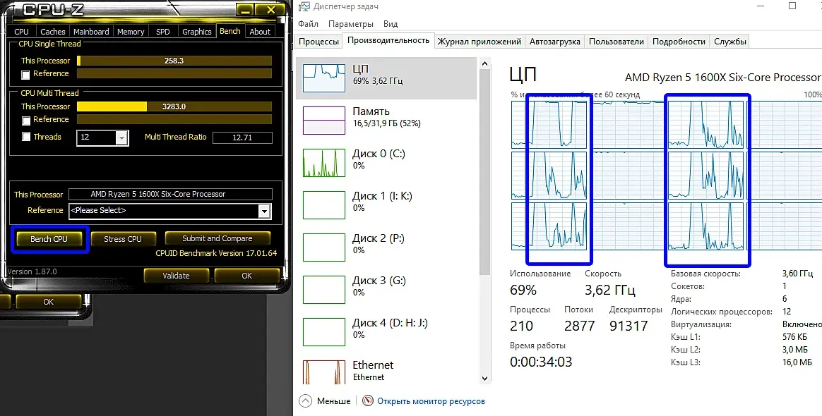This screenshot has height=416, width=822.
Task: Select the CPU (ЦП) performance graph thumbnail
Action: pyautogui.click(x=324, y=78)
